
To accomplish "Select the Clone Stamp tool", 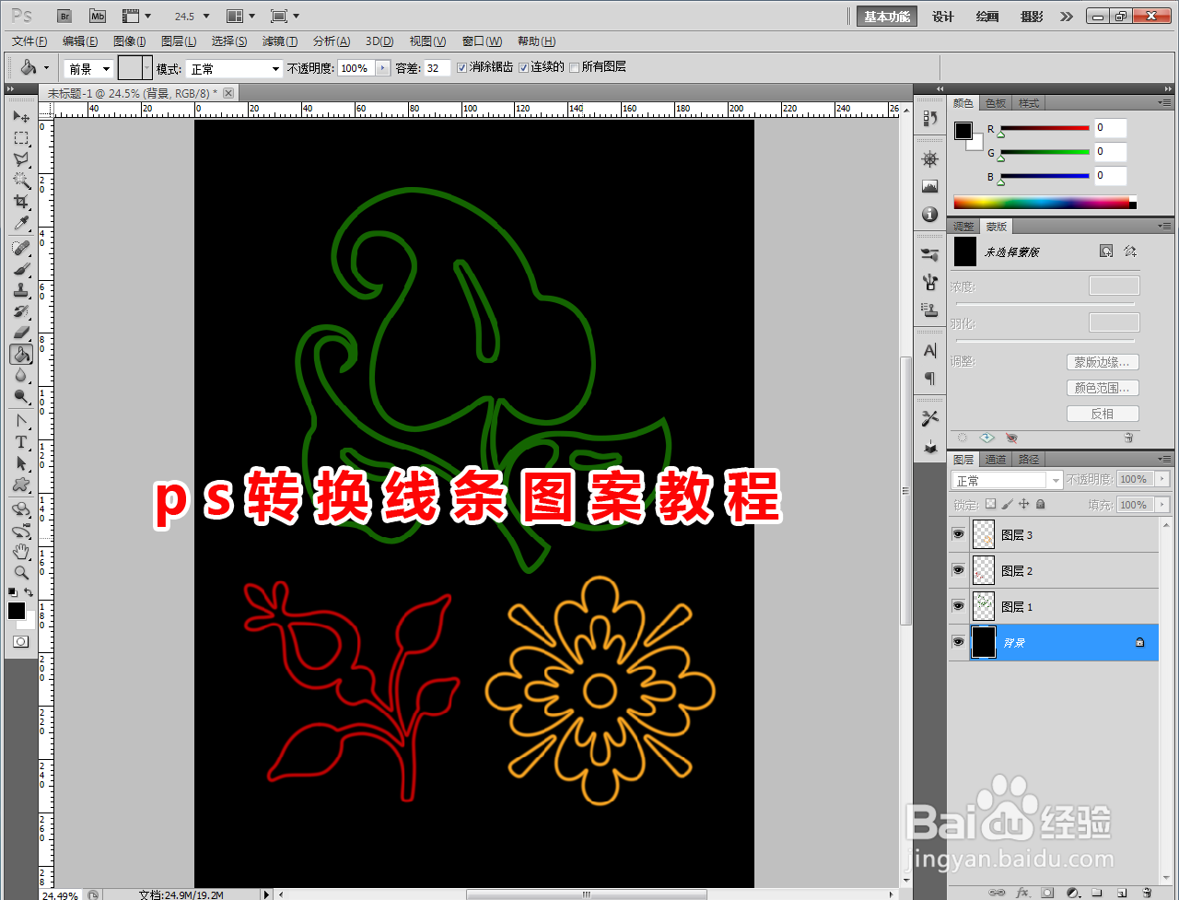I will click(x=21, y=290).
